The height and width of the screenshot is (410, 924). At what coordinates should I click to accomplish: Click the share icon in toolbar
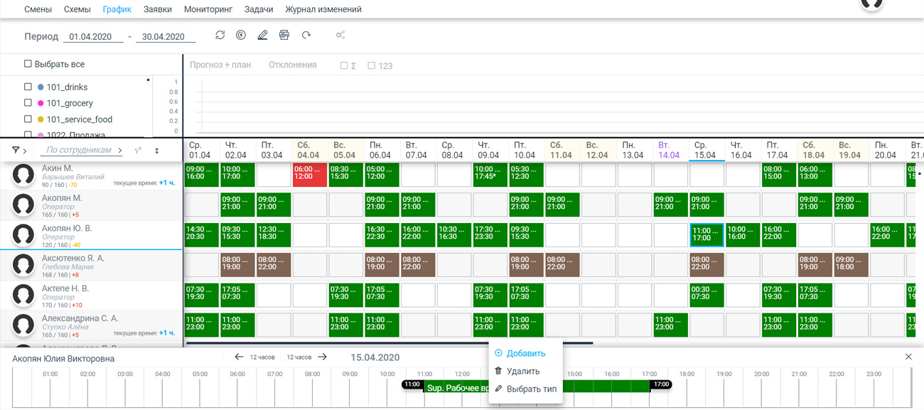point(340,35)
